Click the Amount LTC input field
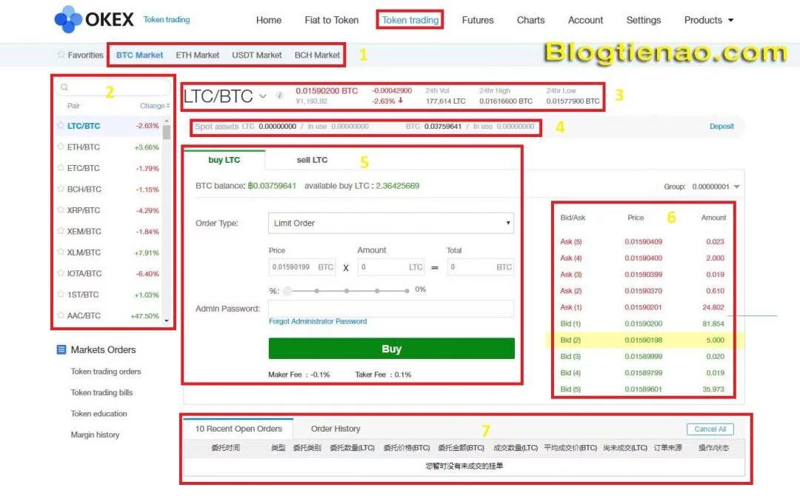The image size is (800, 496). pos(391,267)
